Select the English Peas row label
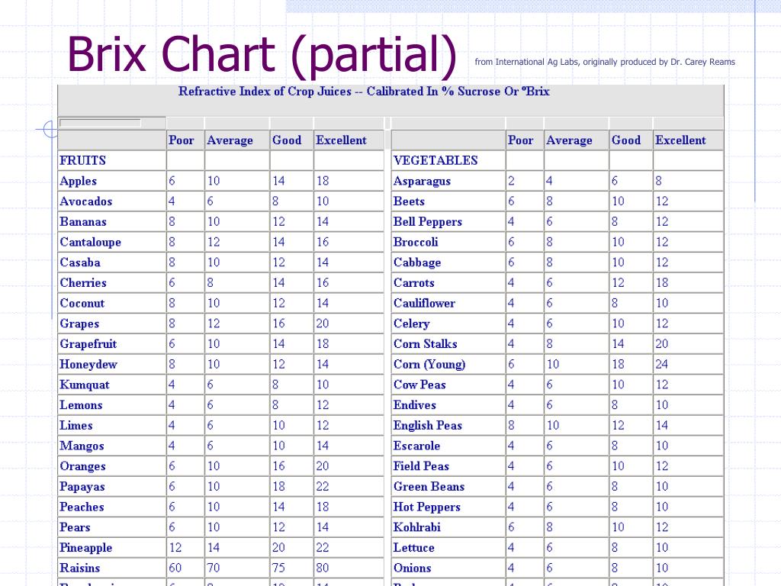This screenshot has width=781, height=586. pos(428,426)
